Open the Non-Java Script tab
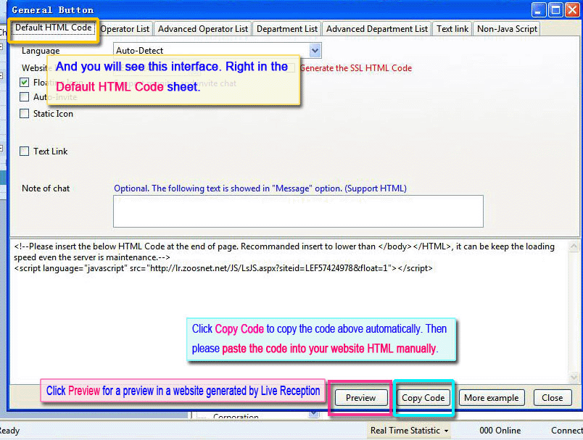The width and height of the screenshot is (583, 440). (x=507, y=29)
